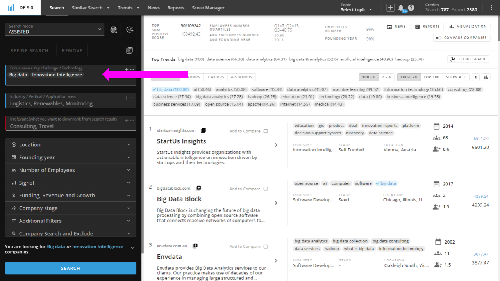This screenshot has height=281, width=500.
Task: Open the Scout Manager tab
Action: pos(208,8)
